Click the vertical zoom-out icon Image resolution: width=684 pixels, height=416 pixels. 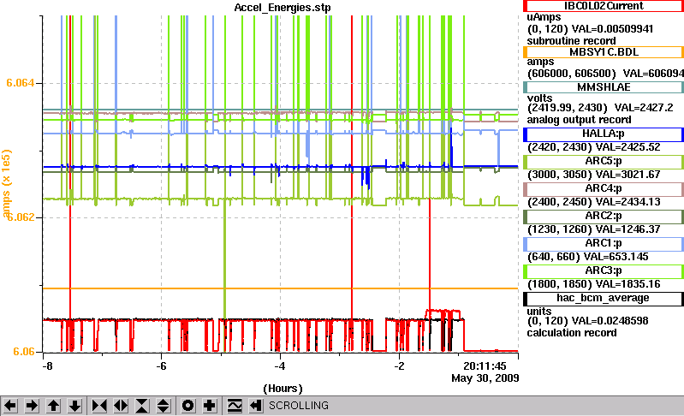(164, 406)
